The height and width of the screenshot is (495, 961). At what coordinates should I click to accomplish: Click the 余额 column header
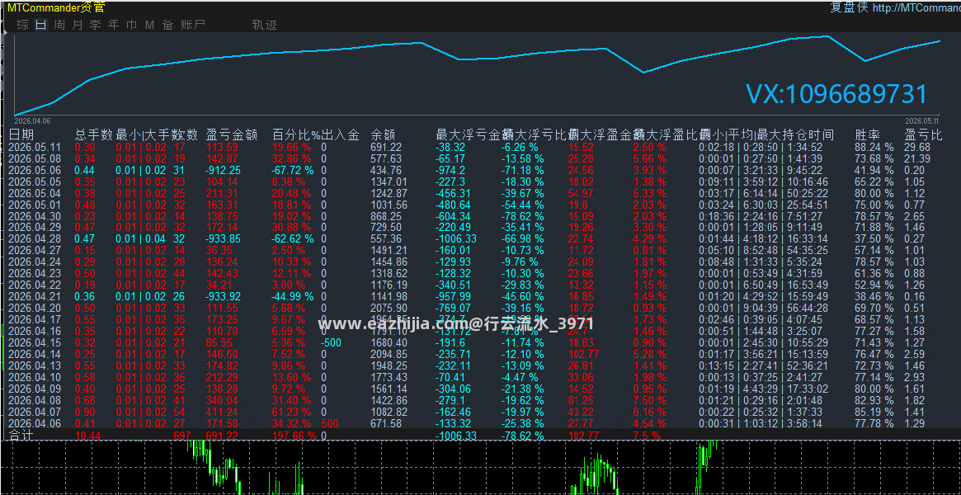point(383,134)
